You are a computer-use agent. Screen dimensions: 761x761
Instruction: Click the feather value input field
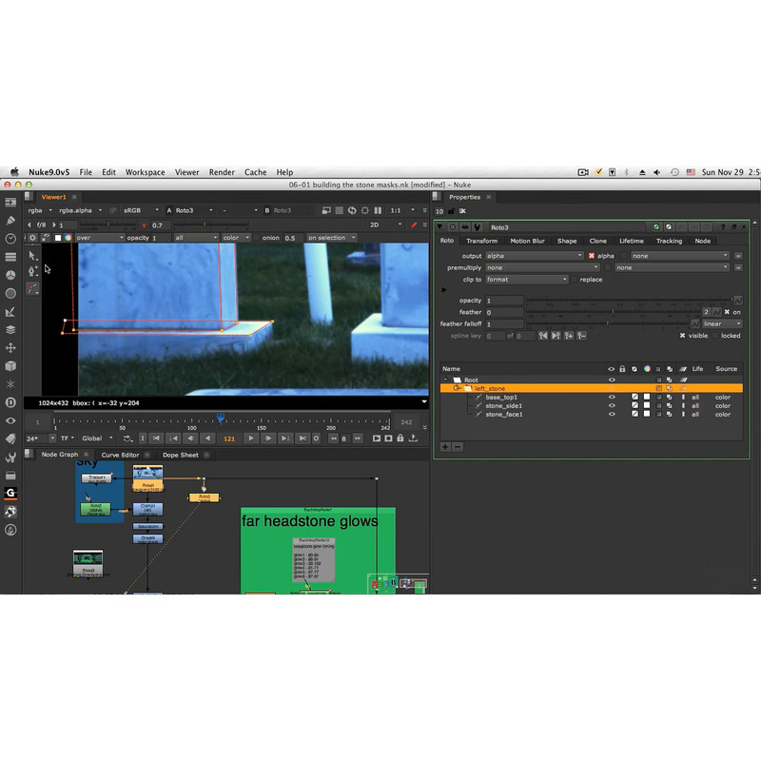504,312
